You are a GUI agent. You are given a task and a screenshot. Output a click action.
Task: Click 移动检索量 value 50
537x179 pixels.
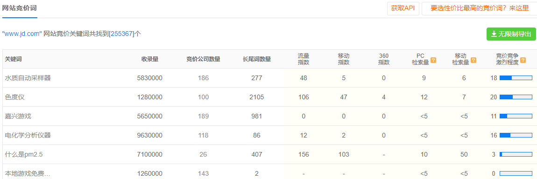[464, 154]
